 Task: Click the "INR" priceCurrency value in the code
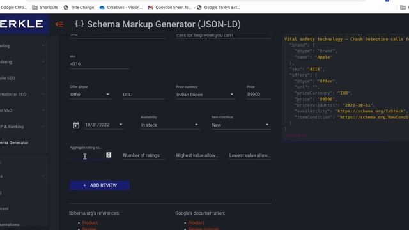point(344,93)
